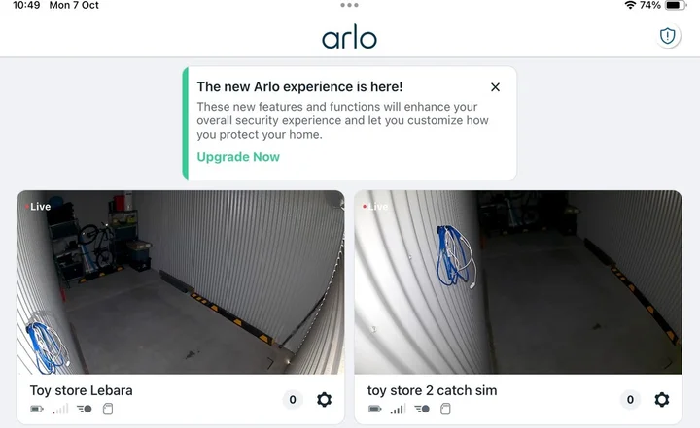700x428 pixels.
Task: Open settings gear for toy store 2 catch sim
Action: [662, 400]
